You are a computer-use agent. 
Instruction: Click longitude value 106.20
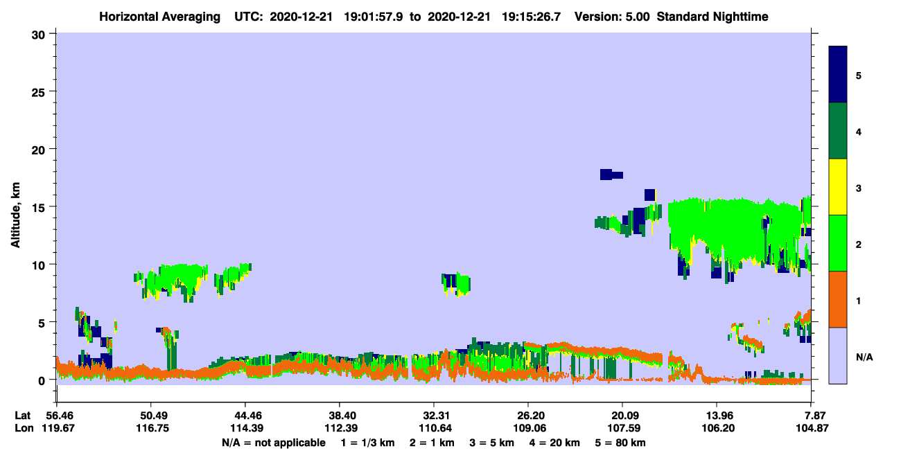(x=717, y=429)
